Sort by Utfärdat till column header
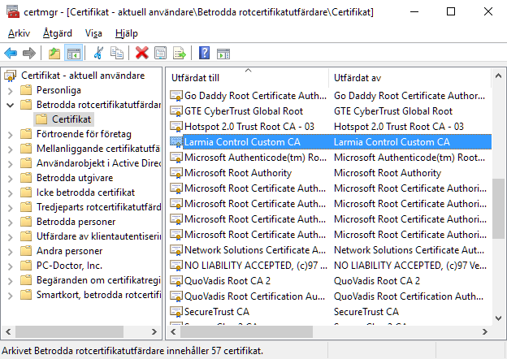Viewport: 507px width, 359px height. click(x=244, y=78)
